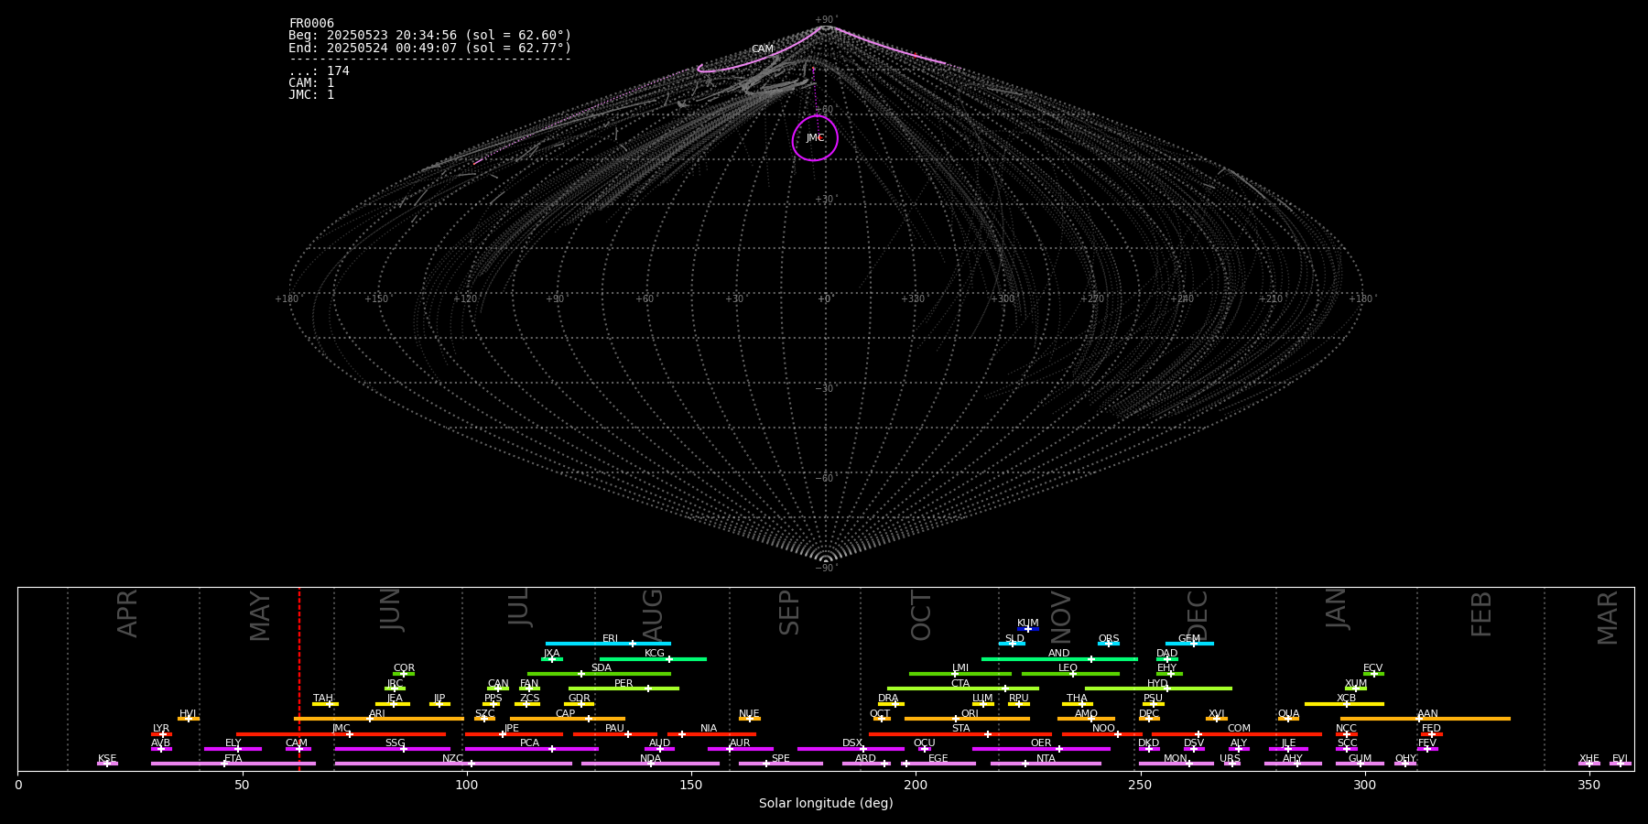Click the AUG month label
Screen dimensions: 1648x824
coord(653,614)
